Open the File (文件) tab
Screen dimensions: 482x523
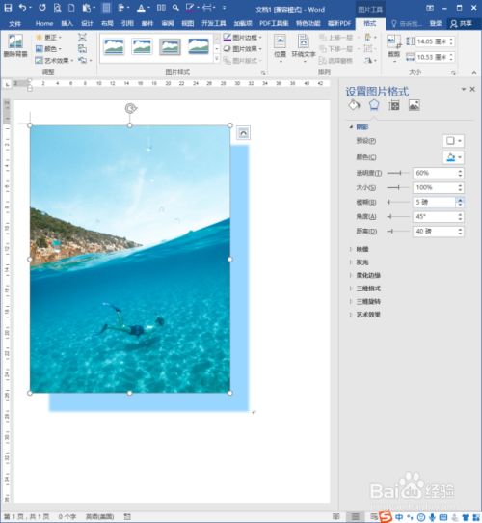(x=15, y=24)
